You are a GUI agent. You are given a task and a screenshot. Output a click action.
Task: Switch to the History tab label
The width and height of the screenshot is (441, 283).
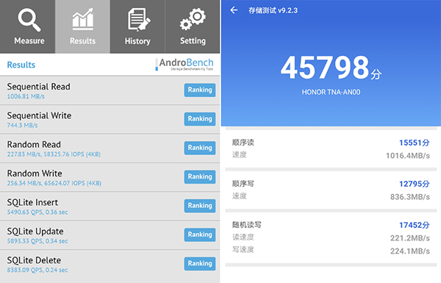tap(137, 41)
